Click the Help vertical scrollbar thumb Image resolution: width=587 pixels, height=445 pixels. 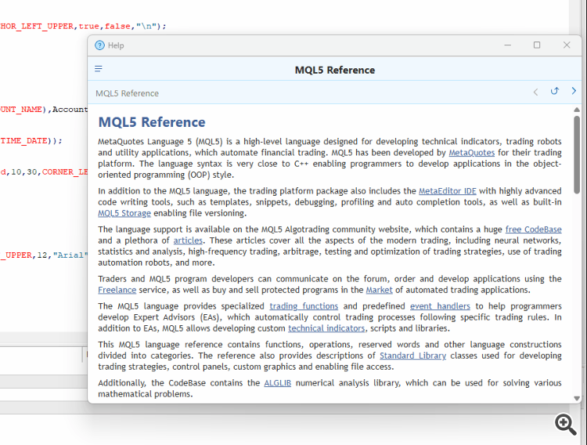coord(577,154)
